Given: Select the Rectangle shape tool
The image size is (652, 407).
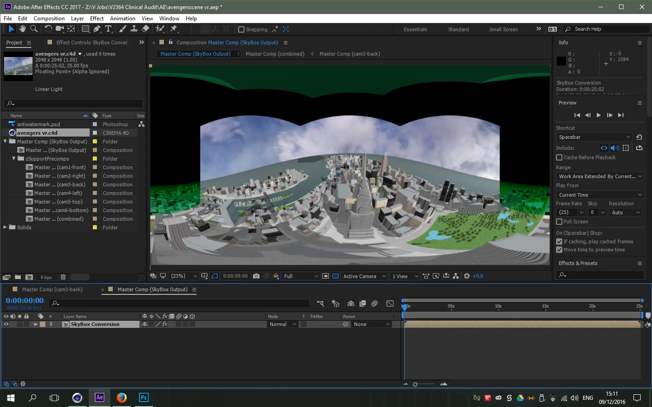Looking at the screenshot, I should pos(85,29).
